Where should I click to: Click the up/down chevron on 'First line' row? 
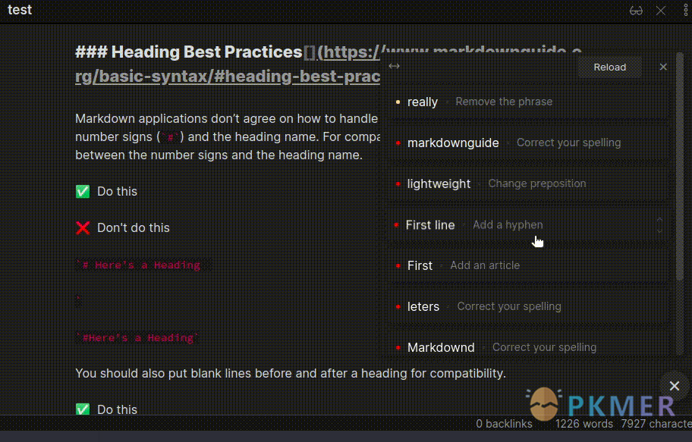tap(659, 225)
